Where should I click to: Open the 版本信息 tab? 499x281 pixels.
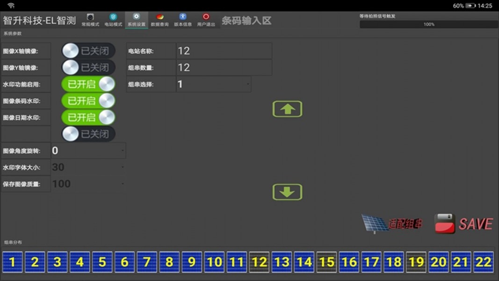click(183, 20)
